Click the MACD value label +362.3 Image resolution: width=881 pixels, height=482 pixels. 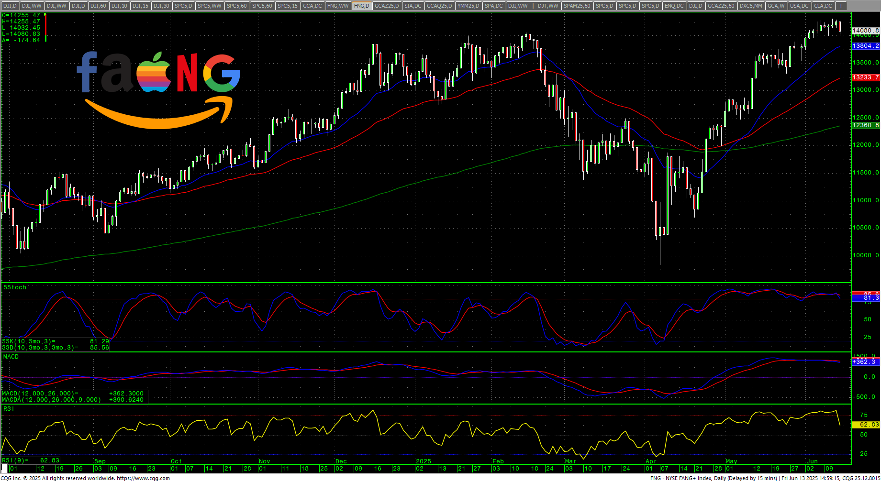pyautogui.click(x=866, y=362)
